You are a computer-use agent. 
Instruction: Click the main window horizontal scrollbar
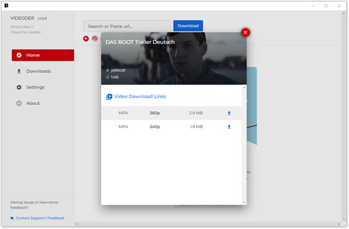coord(208,224)
